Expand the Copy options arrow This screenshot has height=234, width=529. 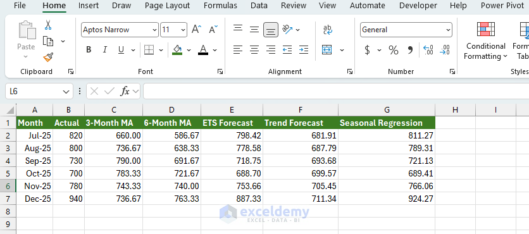tap(63, 41)
